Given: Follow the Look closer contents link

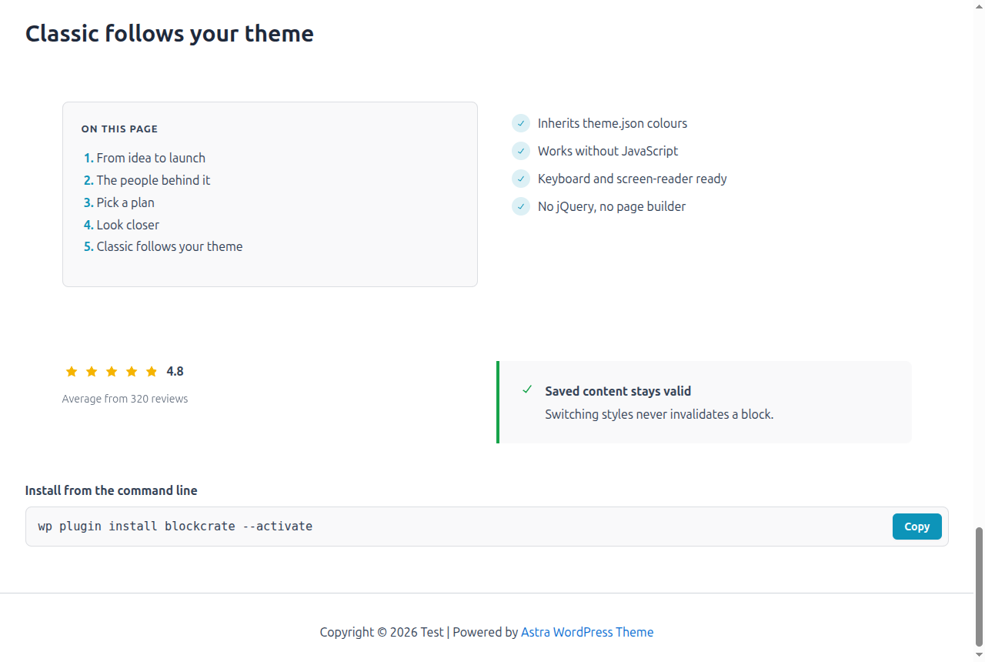Looking at the screenshot, I should pos(128,225).
